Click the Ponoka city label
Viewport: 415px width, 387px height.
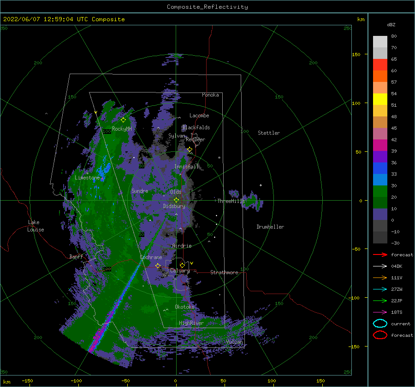pos(210,95)
